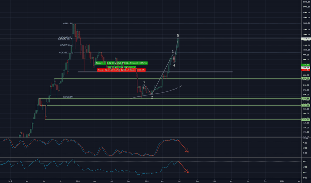Click the 13486.76 current price tag
Viewport: 311px width, 183px height.
coord(306,39)
